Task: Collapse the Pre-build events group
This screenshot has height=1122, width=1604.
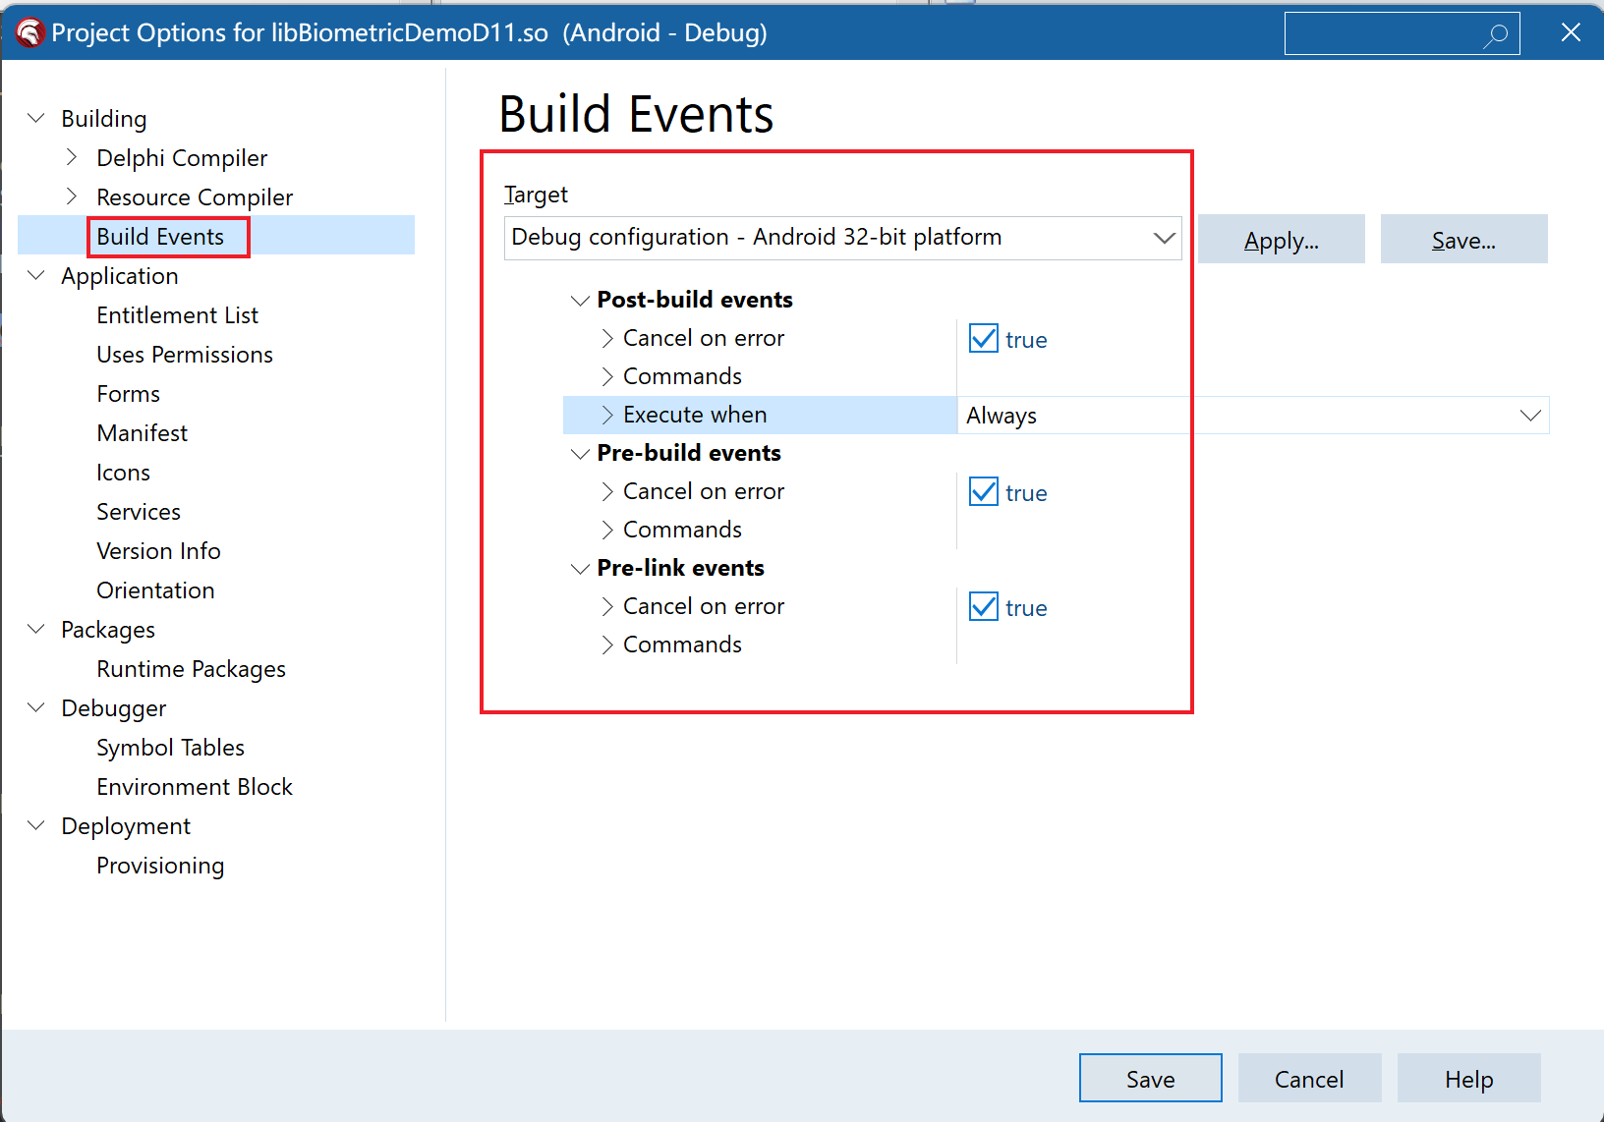Action: (x=580, y=453)
